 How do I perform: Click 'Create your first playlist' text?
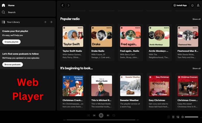[15, 31]
